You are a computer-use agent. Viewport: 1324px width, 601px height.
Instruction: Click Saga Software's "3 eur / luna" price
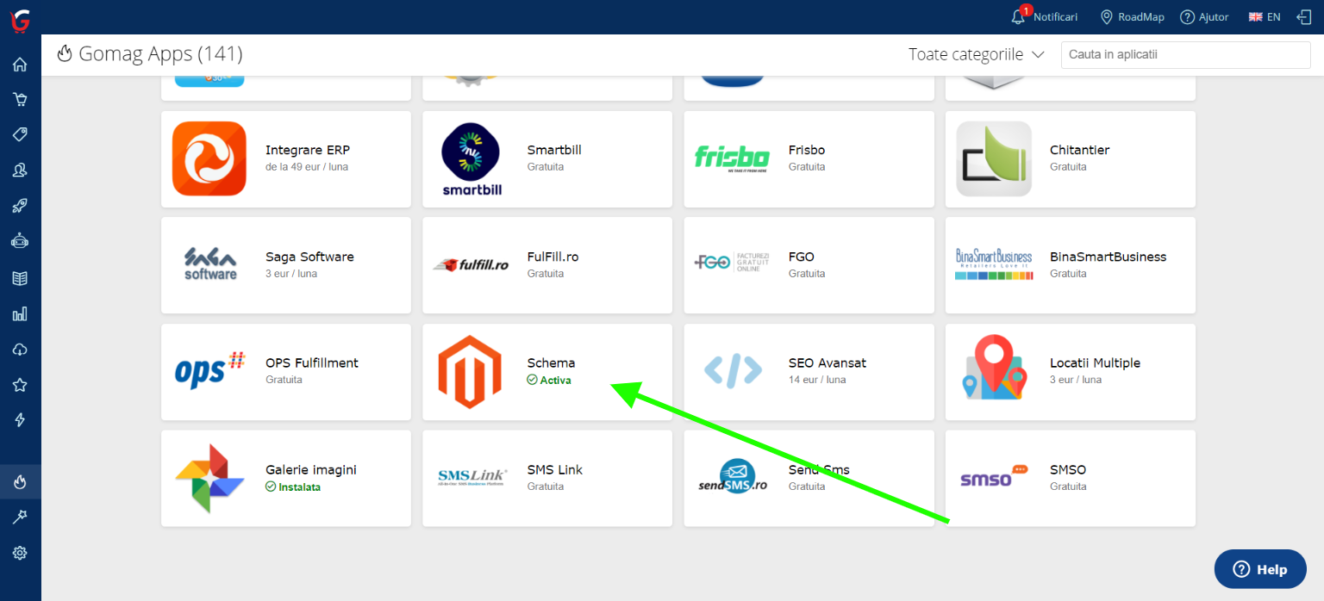coord(291,273)
